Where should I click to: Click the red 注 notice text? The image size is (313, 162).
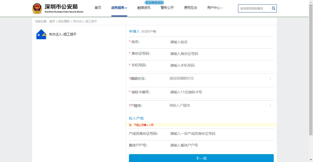pos(141,125)
